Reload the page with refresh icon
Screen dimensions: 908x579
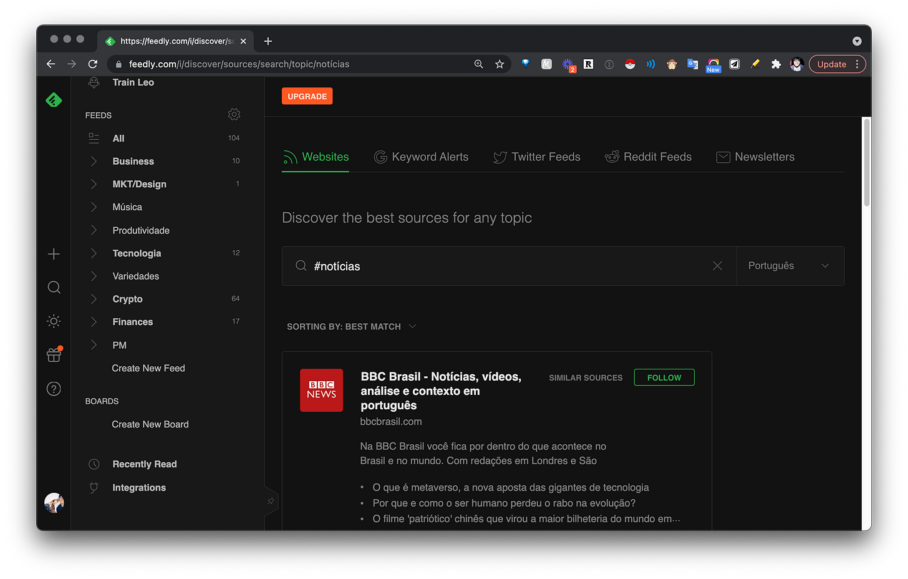93,64
